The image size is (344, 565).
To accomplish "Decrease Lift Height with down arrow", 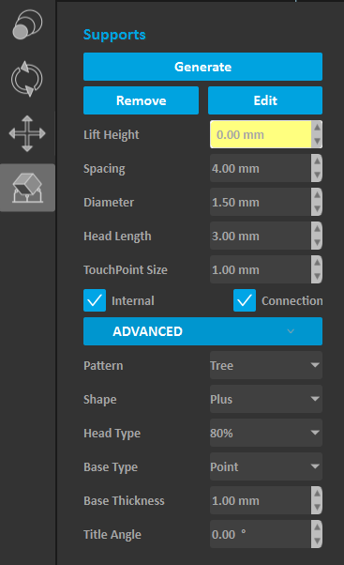I will 317,141.
